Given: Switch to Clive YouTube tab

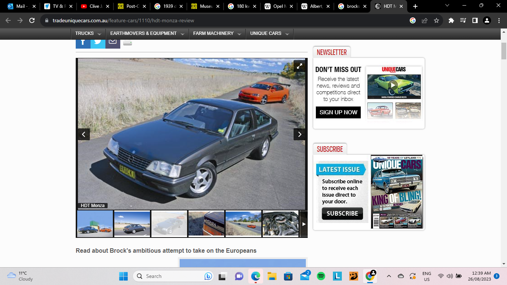Looking at the screenshot, I should point(95,6).
